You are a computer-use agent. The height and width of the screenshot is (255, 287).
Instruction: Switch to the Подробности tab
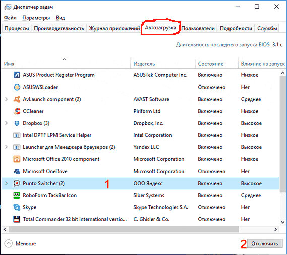236,28
